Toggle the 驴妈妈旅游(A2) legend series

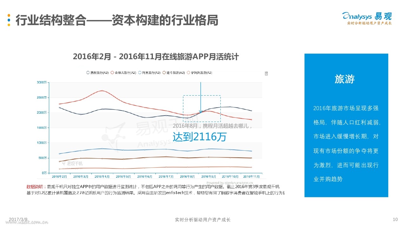(200, 73)
